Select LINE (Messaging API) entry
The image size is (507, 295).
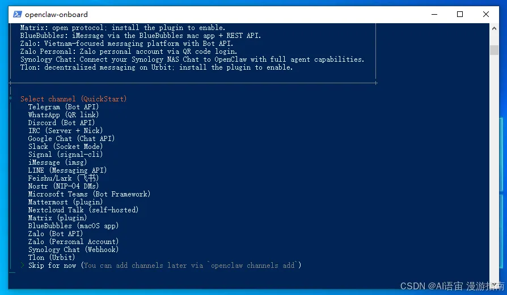click(67, 170)
